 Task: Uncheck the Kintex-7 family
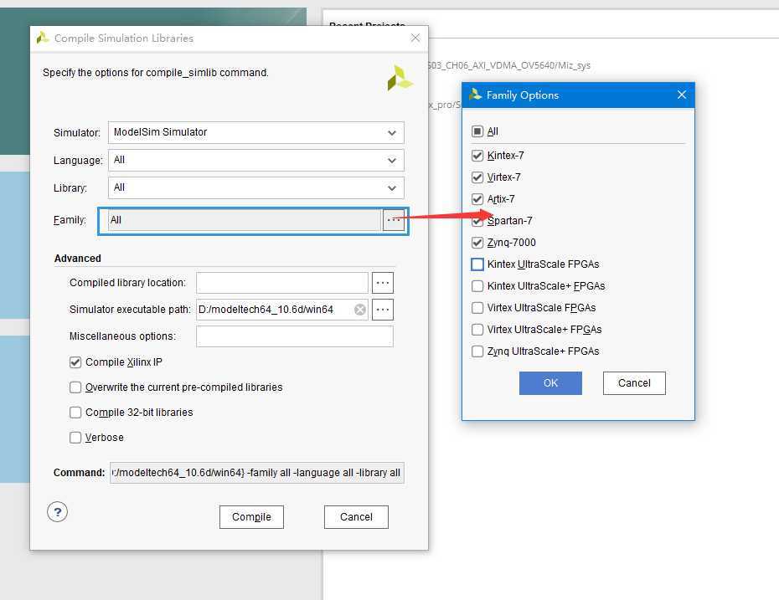[x=477, y=156]
